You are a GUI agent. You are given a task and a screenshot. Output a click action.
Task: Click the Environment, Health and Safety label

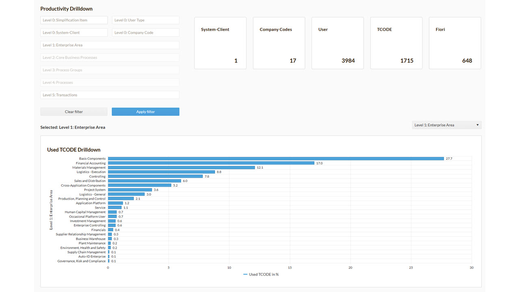click(x=83, y=248)
